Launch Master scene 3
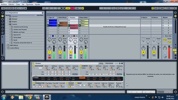The image size is (178, 100). (x=163, y=26)
